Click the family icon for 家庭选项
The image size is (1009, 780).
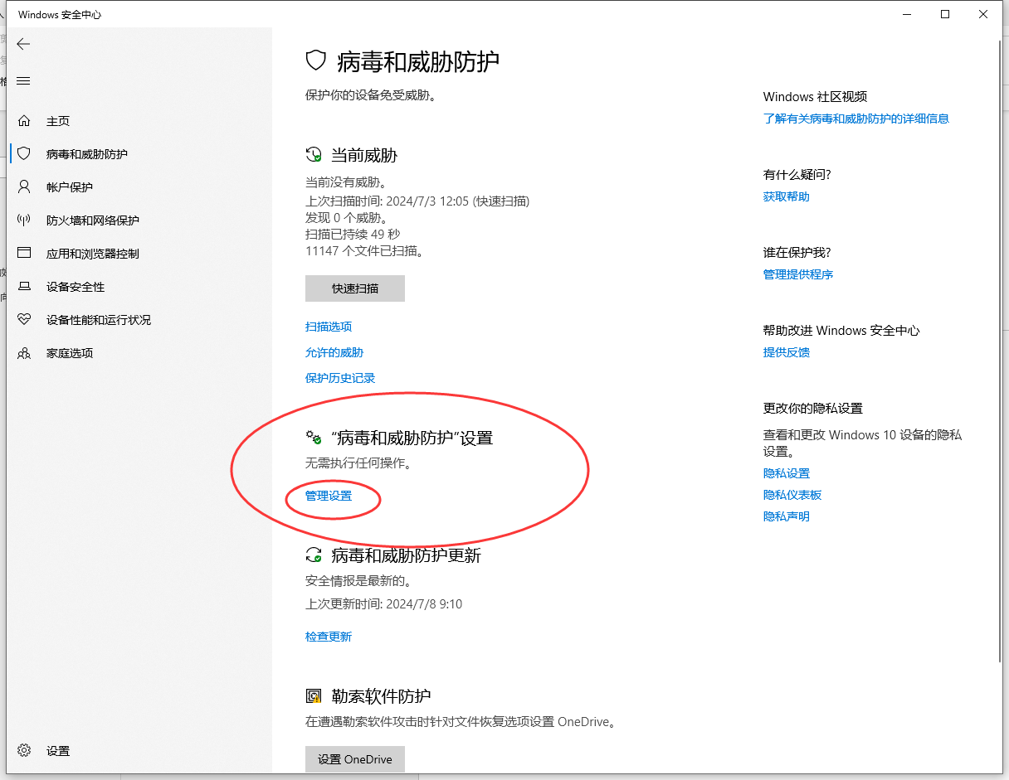pos(24,353)
